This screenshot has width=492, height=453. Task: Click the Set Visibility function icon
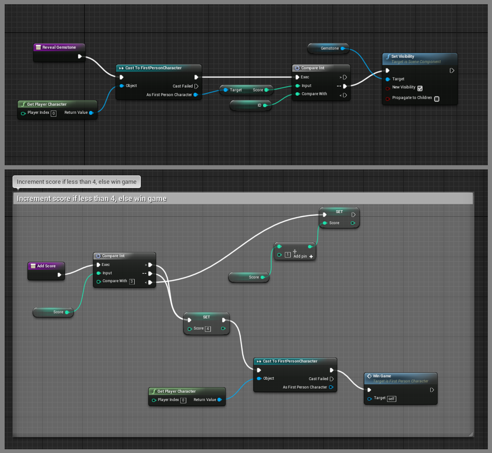point(388,57)
